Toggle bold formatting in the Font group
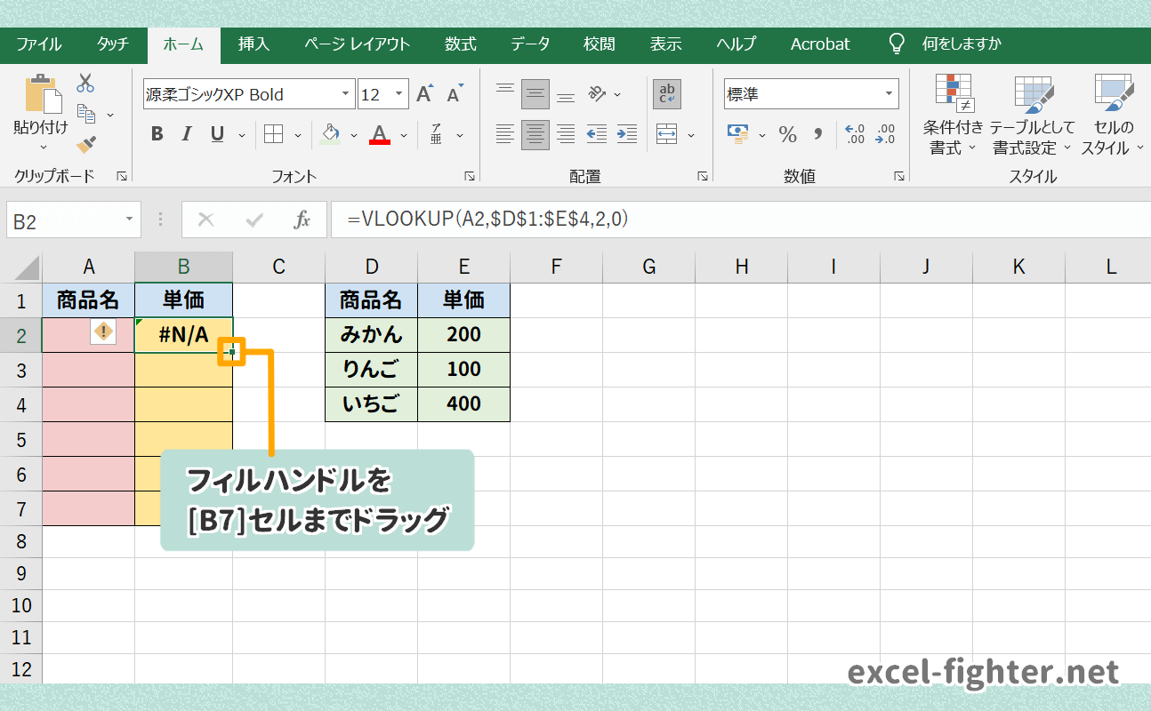This screenshot has height=711, width=1151. 157,134
